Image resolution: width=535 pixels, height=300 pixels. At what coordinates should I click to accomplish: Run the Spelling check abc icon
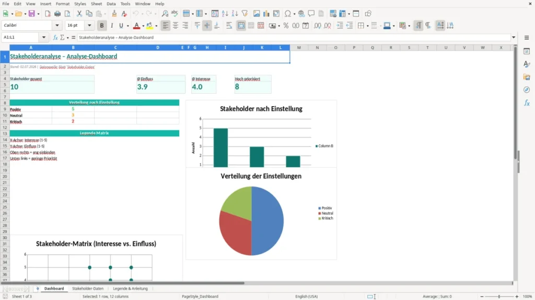[175, 14]
